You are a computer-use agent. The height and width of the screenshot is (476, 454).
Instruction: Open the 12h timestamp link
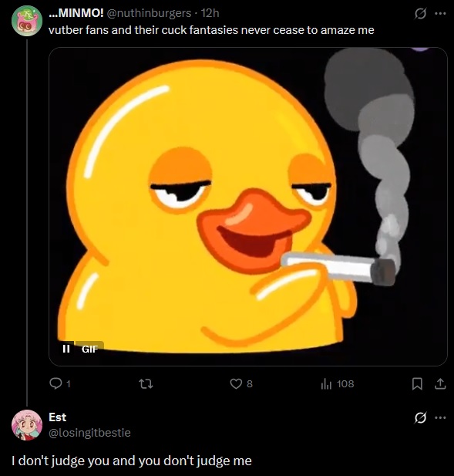(x=210, y=13)
